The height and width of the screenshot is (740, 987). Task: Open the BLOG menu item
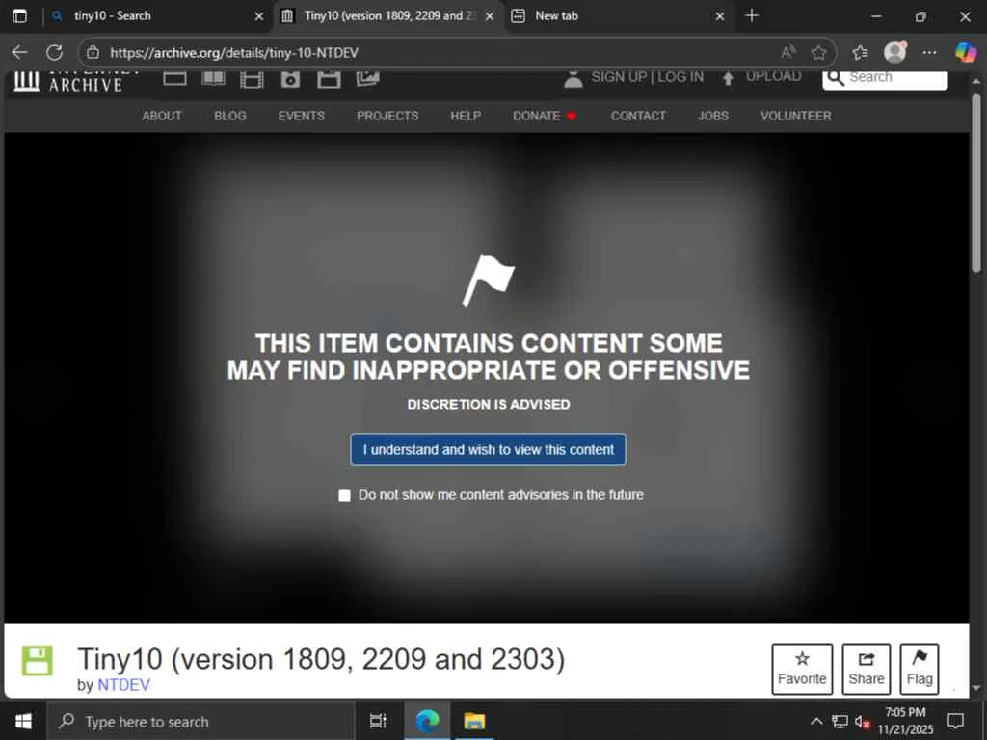coord(230,116)
